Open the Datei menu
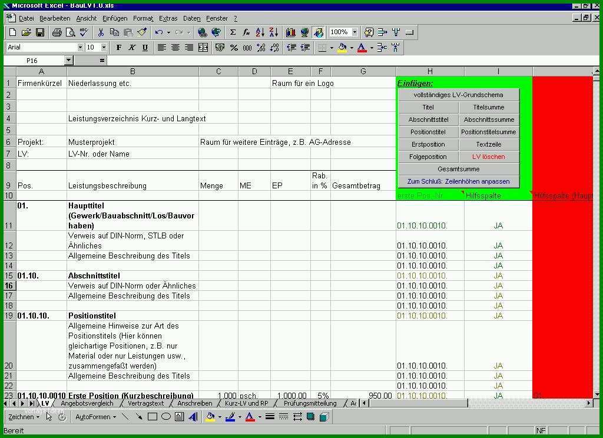603x438 pixels. (x=26, y=18)
